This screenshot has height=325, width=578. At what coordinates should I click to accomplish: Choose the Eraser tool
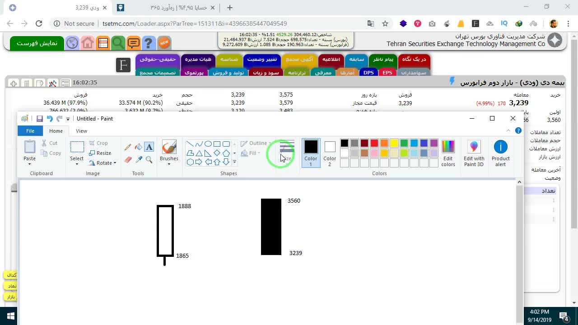[x=128, y=159]
